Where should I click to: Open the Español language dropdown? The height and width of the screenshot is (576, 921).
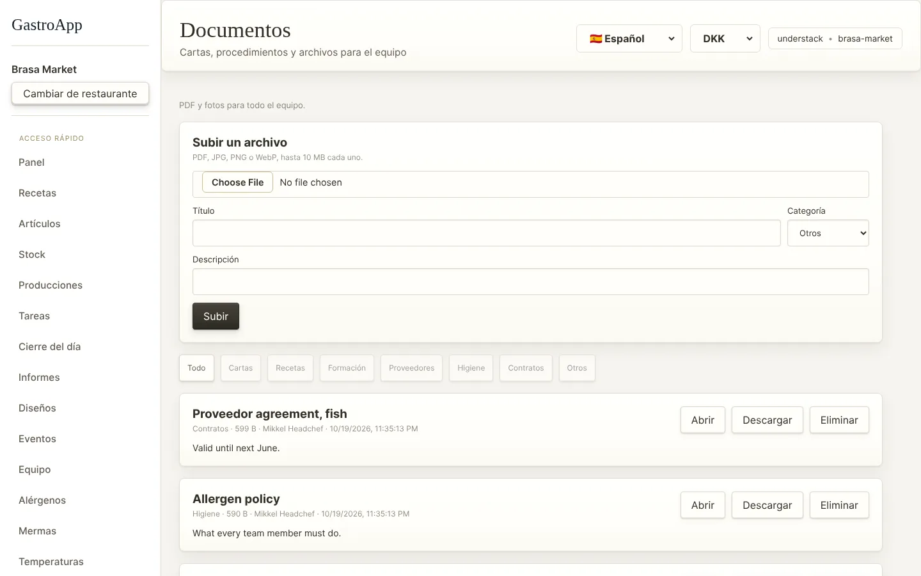pyautogui.click(x=629, y=38)
